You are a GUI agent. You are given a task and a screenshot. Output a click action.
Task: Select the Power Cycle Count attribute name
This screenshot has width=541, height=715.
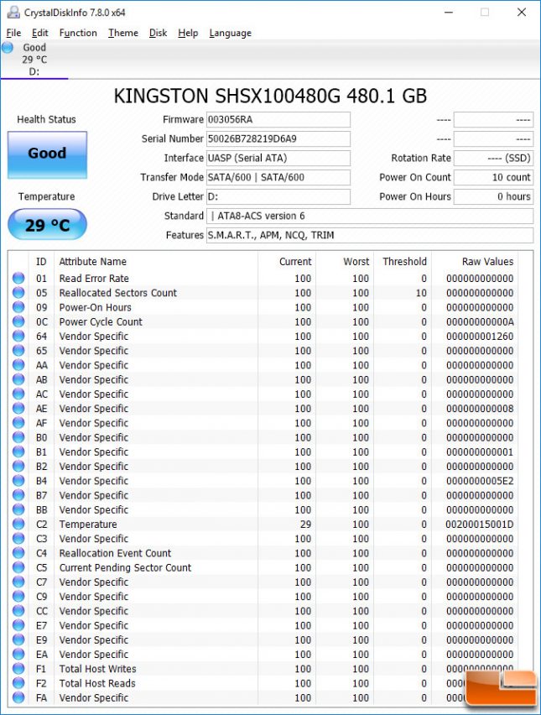(101, 321)
